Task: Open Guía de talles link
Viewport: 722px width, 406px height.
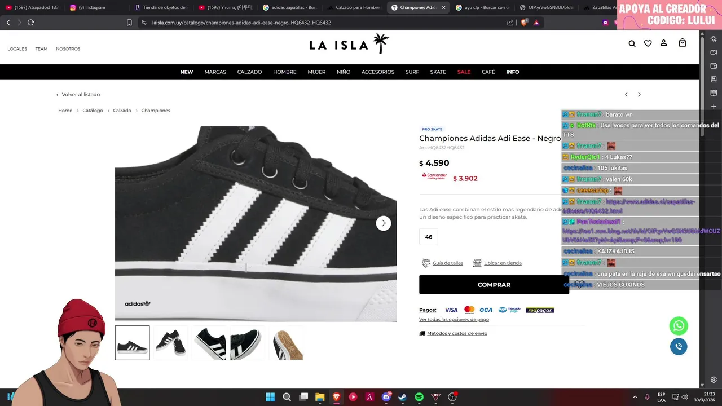Action: click(448, 263)
